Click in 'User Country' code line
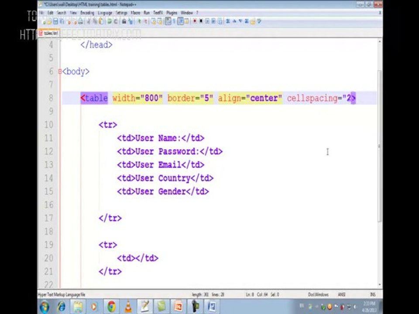 (165, 178)
